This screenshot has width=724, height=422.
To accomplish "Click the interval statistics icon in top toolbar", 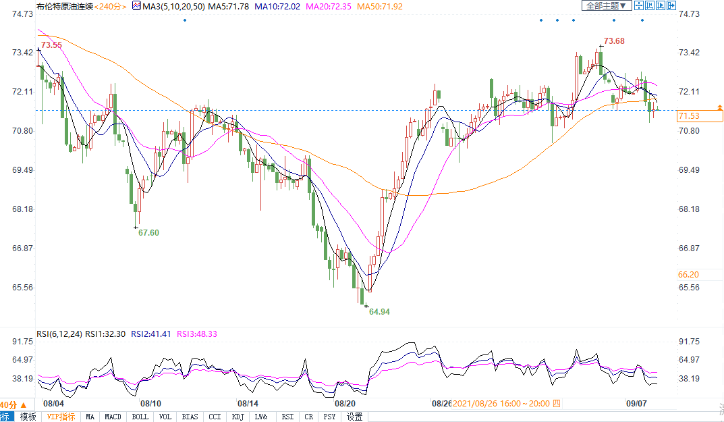I will click(649, 5).
